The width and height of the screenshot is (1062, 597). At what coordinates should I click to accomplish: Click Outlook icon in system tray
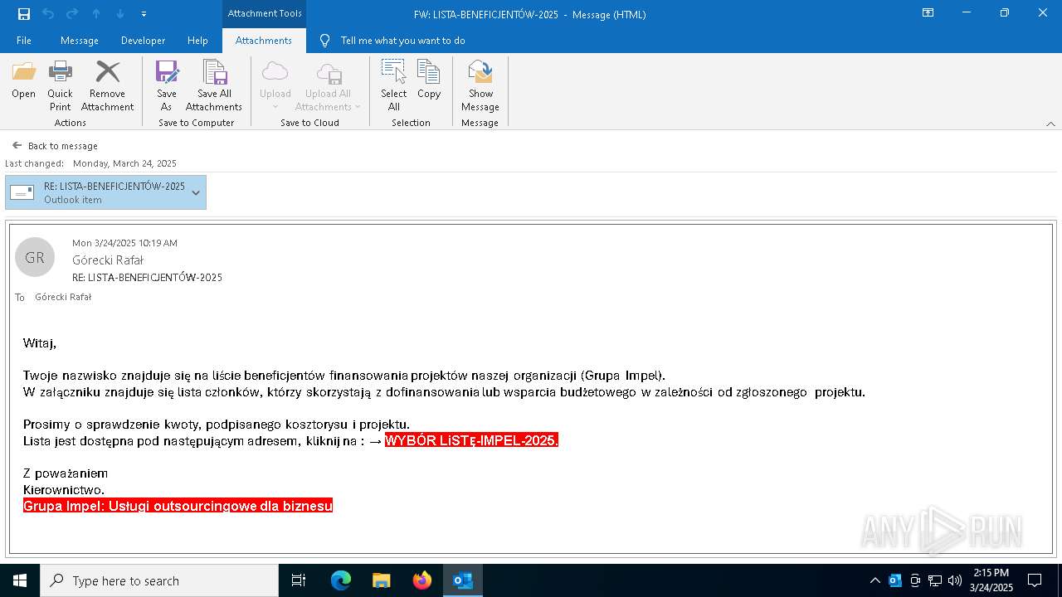[x=895, y=580]
